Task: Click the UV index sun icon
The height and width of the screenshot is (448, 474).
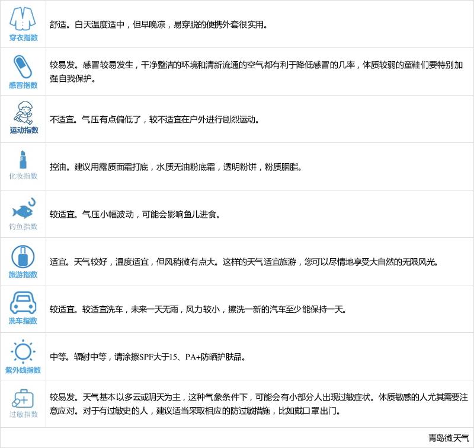Action: (23, 351)
